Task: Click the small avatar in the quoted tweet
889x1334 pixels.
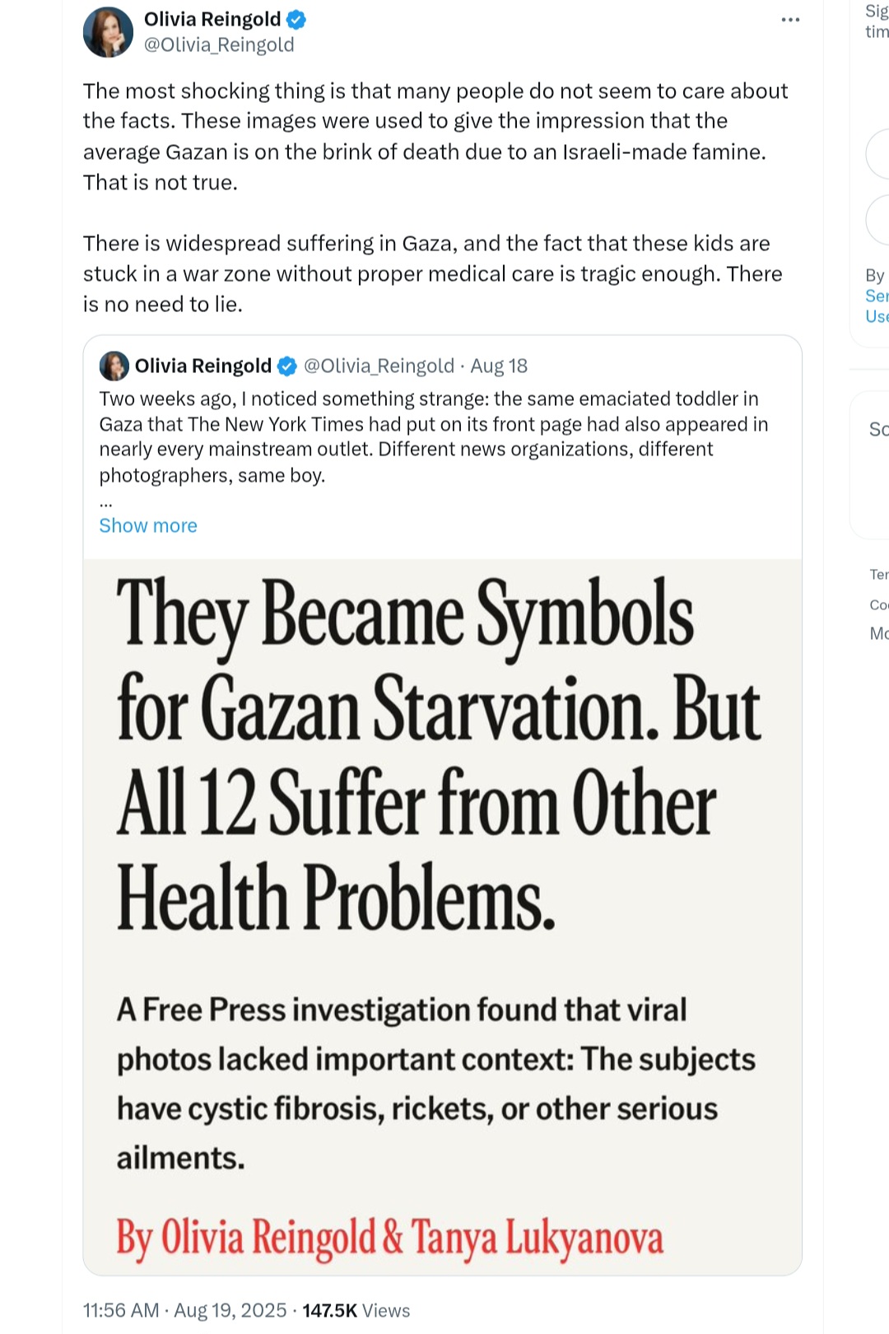Action: [114, 366]
